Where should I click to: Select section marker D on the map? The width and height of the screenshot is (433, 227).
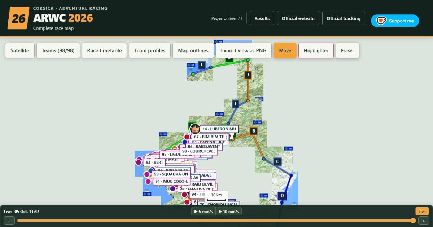282,196
